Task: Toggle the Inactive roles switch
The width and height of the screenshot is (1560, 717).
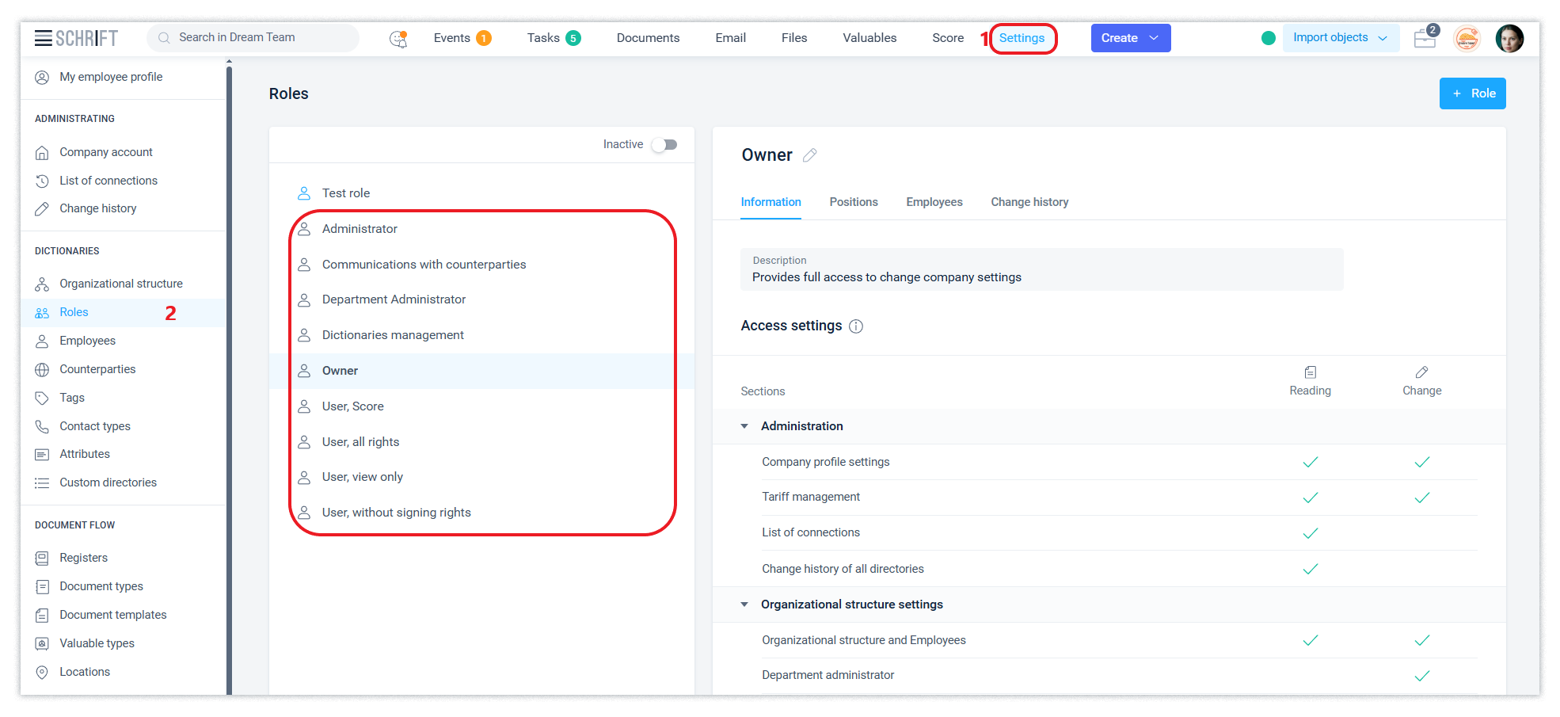Action: (664, 144)
